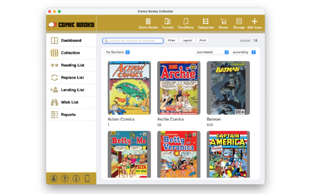Open the Categories toolbar icon
311x194 pixels.
pos(206,21)
